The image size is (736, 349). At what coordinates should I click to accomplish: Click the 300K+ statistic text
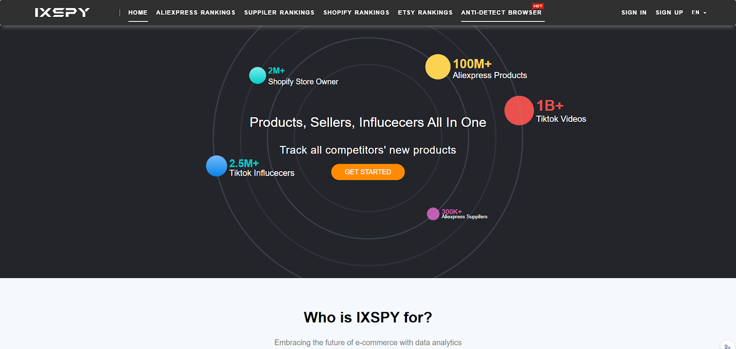point(452,212)
